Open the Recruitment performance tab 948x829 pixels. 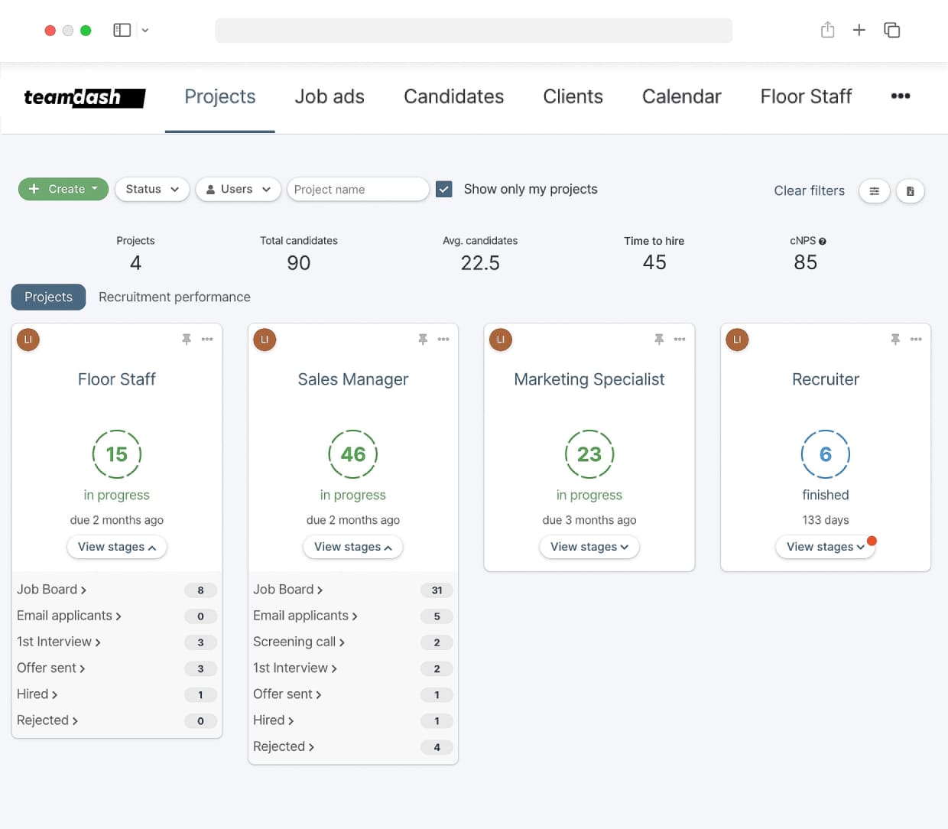pyautogui.click(x=174, y=297)
